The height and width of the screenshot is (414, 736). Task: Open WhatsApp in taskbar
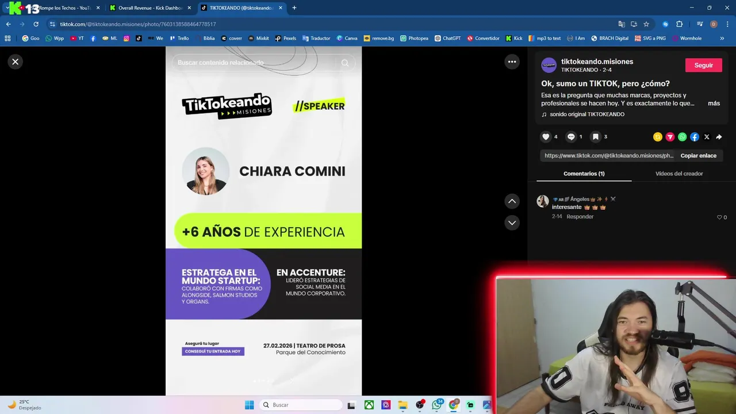point(437,405)
